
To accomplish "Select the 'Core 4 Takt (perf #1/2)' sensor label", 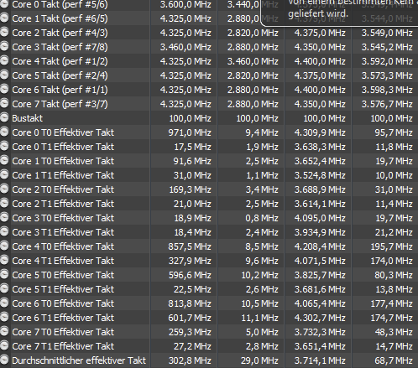I will pos(60,61).
